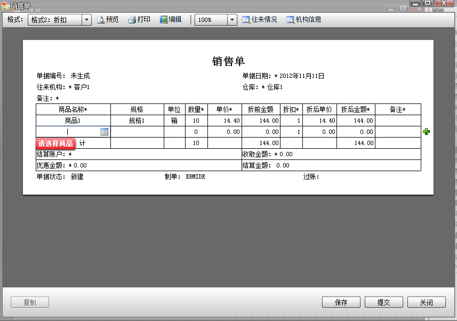Click the 优惠金额 0.00 field

click(80, 166)
